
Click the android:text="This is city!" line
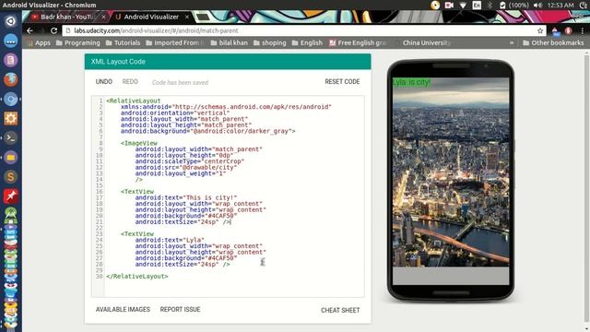(x=186, y=197)
